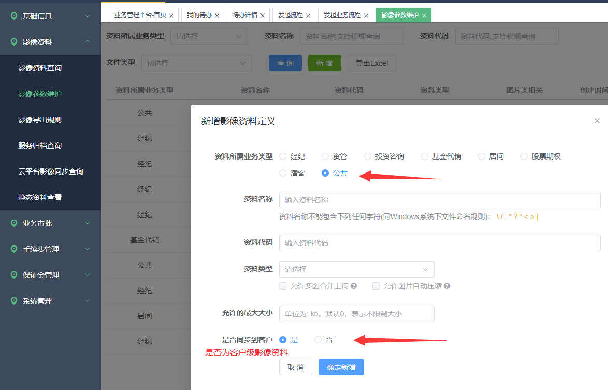The image size is (608, 390).
Task: Open the 文件类型 filter dropdown
Action: pos(197,63)
